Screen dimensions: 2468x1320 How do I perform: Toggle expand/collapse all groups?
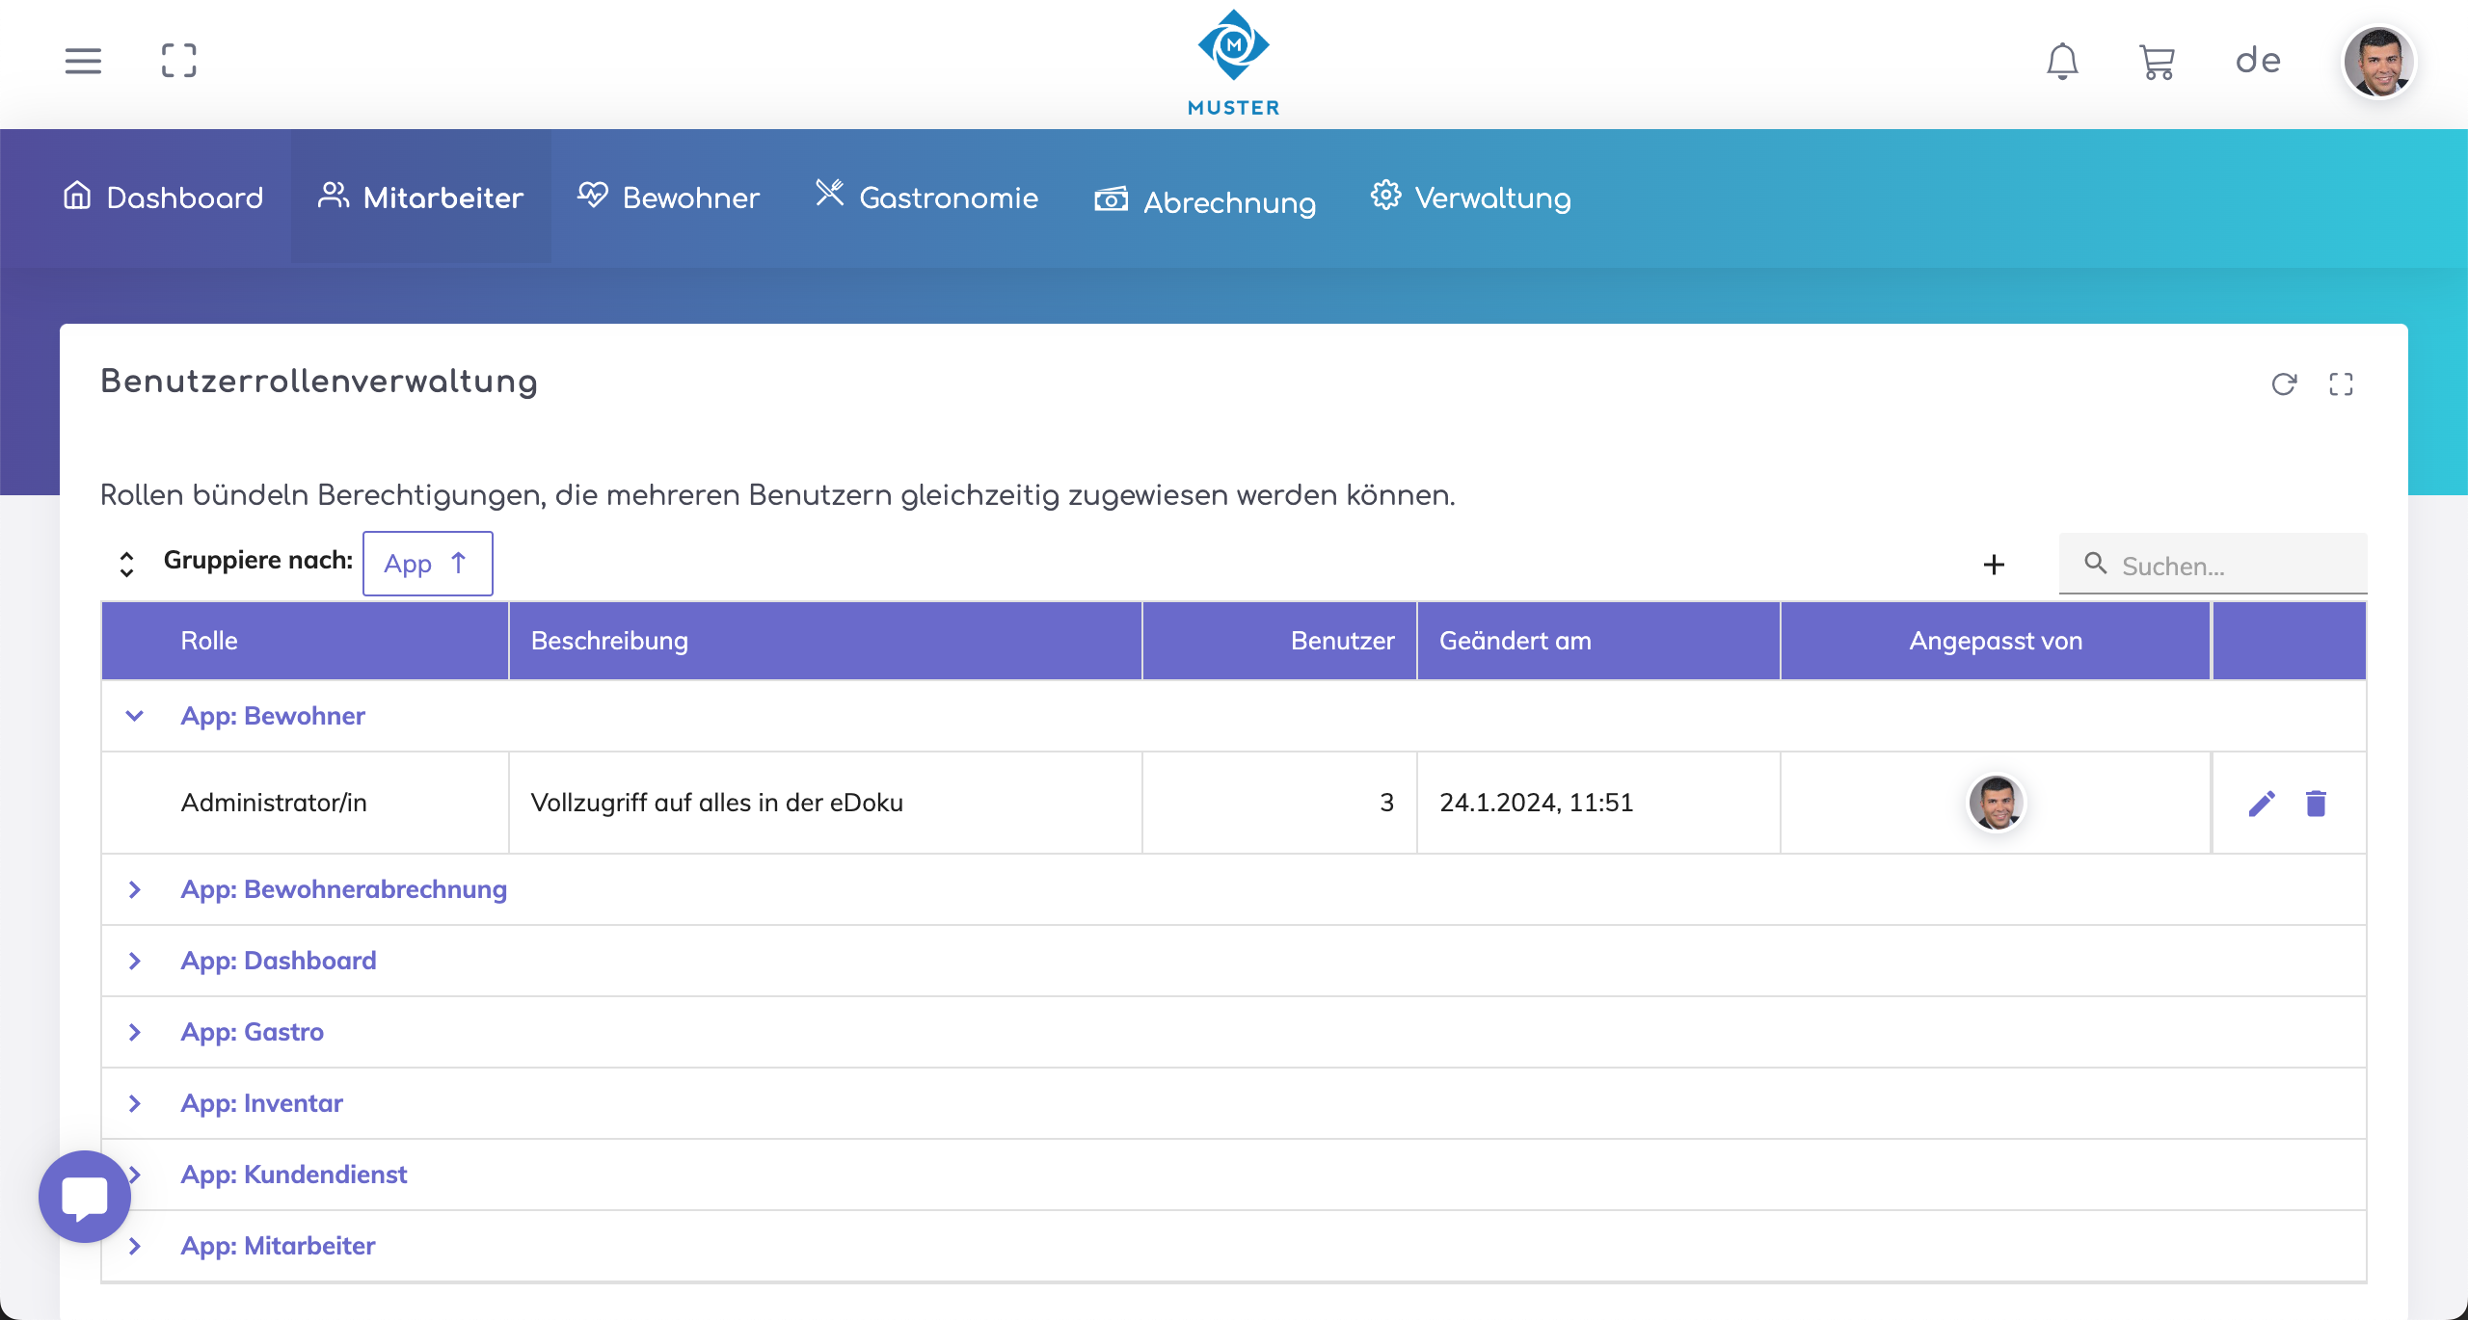point(126,564)
